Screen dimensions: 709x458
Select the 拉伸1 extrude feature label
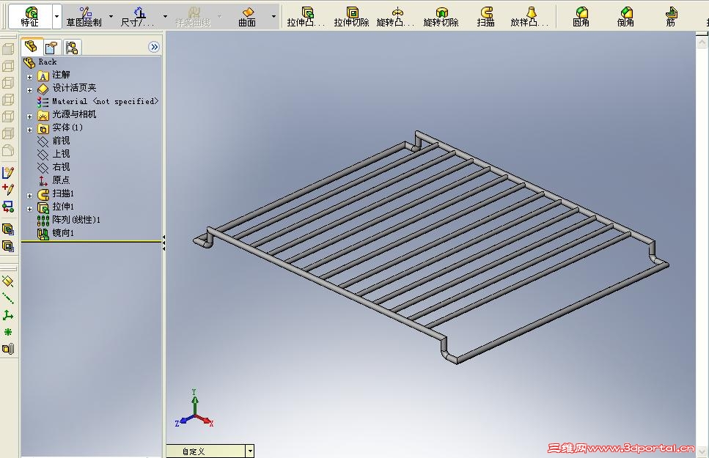(63, 207)
